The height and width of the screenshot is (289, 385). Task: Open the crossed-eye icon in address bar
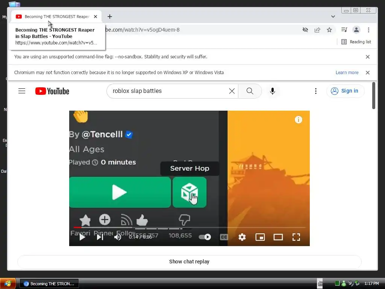(305, 30)
